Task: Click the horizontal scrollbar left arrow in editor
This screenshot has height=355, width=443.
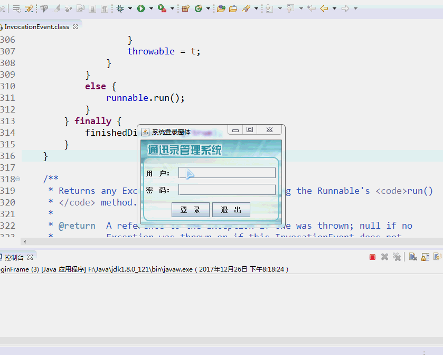Action: (x=25, y=241)
